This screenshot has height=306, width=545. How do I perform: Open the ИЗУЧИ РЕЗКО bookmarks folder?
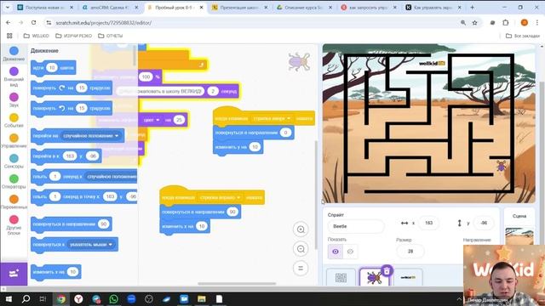[x=74, y=36]
